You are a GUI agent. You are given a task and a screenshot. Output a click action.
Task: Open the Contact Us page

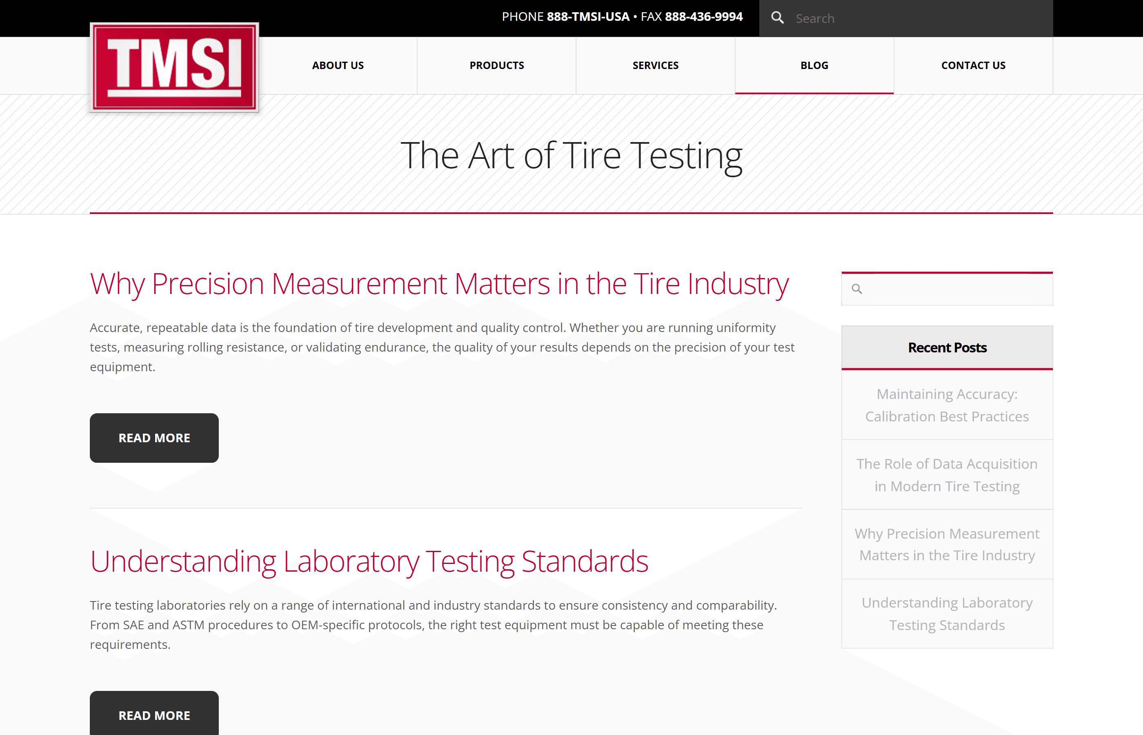(973, 65)
